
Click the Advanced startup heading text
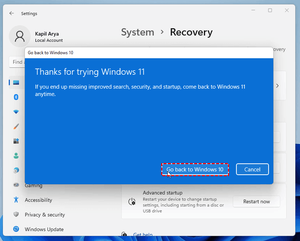[x=163, y=193]
